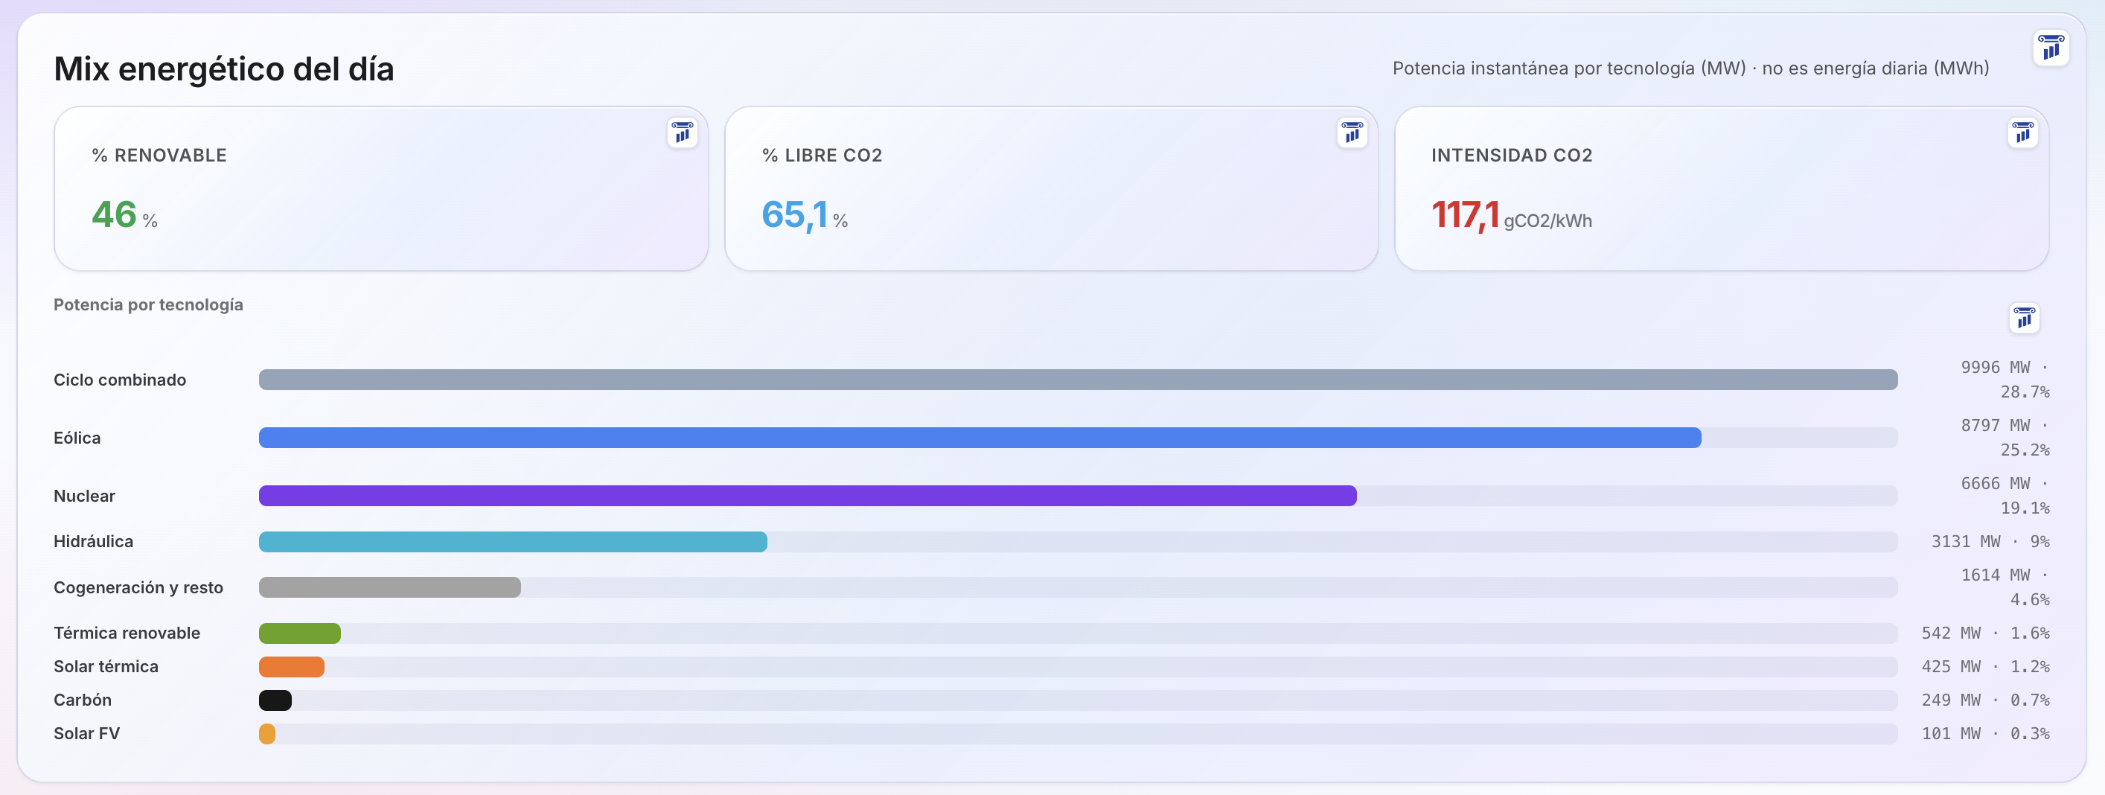This screenshot has width=2105, height=795.
Task: Click the '9996 MW · 28.7%' value
Action: 2005,380
